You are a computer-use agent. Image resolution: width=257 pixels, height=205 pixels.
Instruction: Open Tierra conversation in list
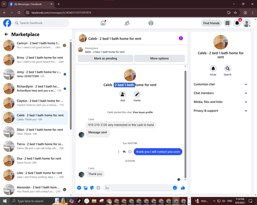[34, 146]
